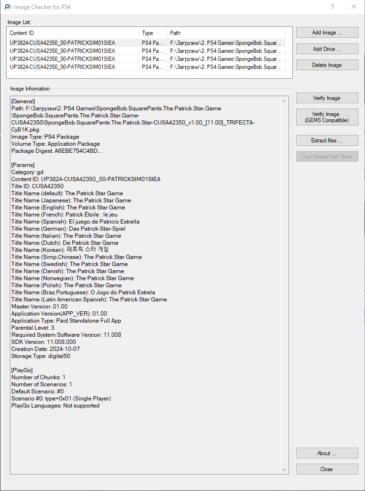Screen dimensions: 365x491
Task: Sort the list by Content ID column header
Action: (x=73, y=33)
